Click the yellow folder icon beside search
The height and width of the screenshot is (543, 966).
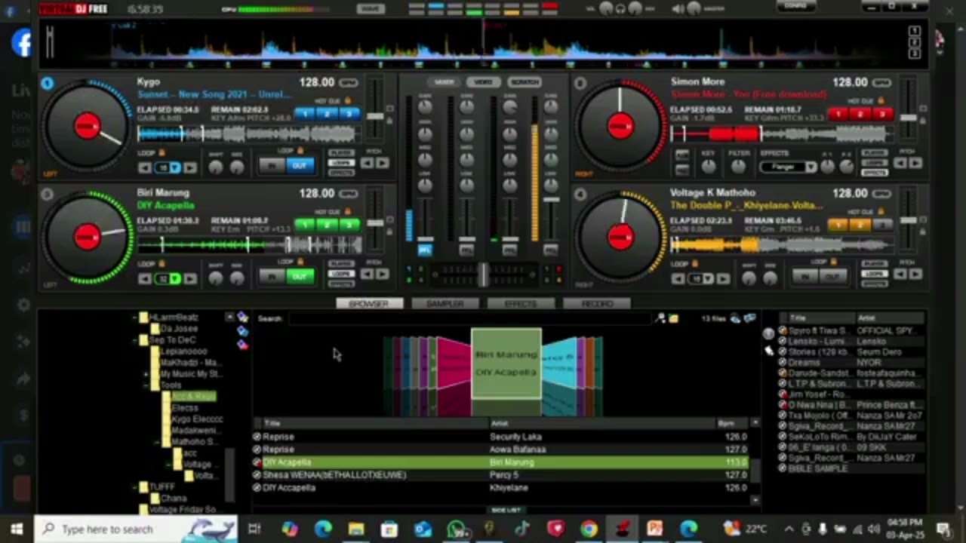click(673, 319)
